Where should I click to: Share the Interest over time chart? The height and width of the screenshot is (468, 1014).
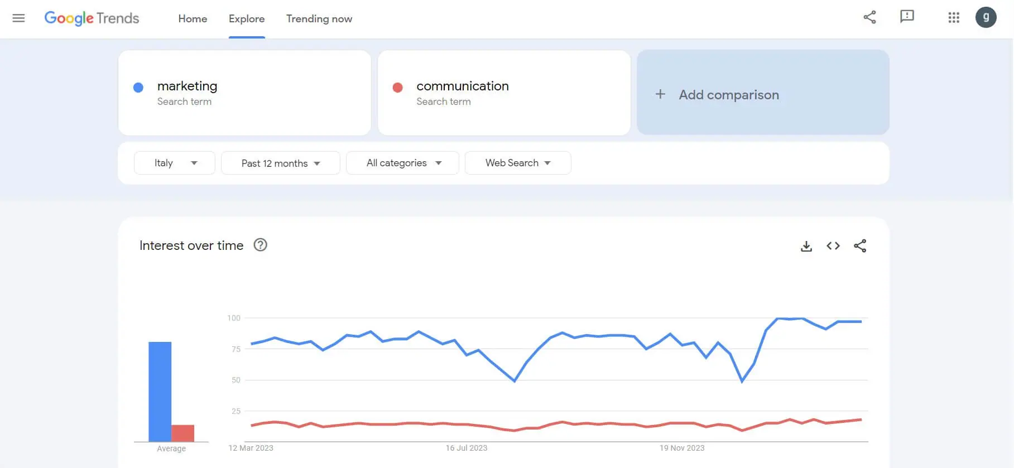point(860,246)
